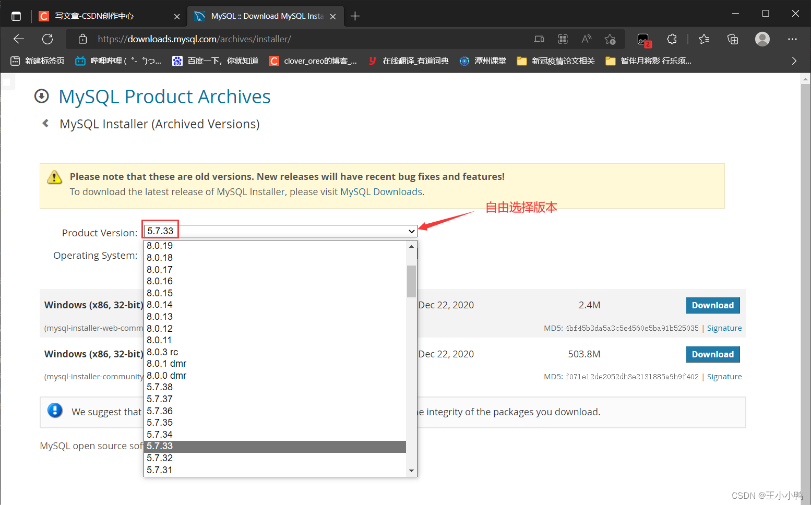Open the 暂伴月将影 bookmark folder
This screenshot has width=811, height=505.
tap(649, 61)
